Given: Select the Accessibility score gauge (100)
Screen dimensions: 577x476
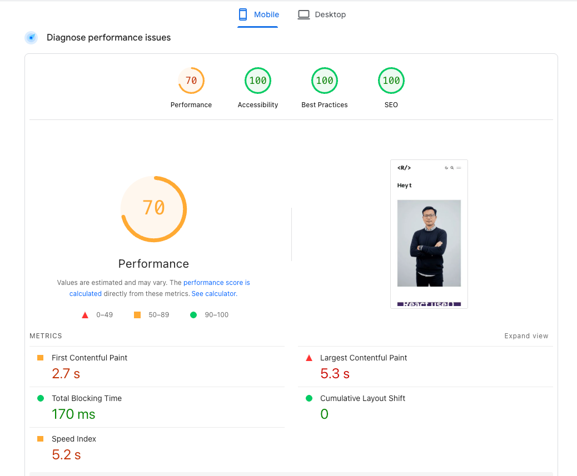Looking at the screenshot, I should (x=258, y=81).
